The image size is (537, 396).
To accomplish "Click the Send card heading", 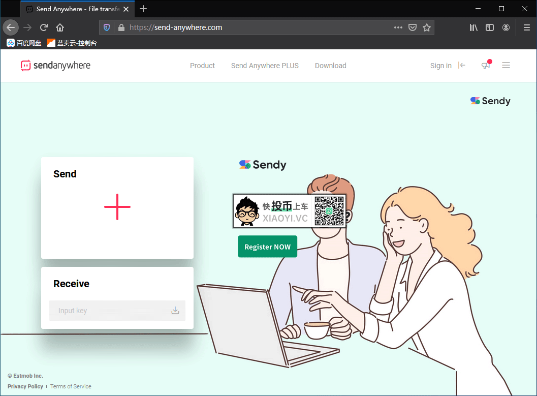I will coord(65,174).
